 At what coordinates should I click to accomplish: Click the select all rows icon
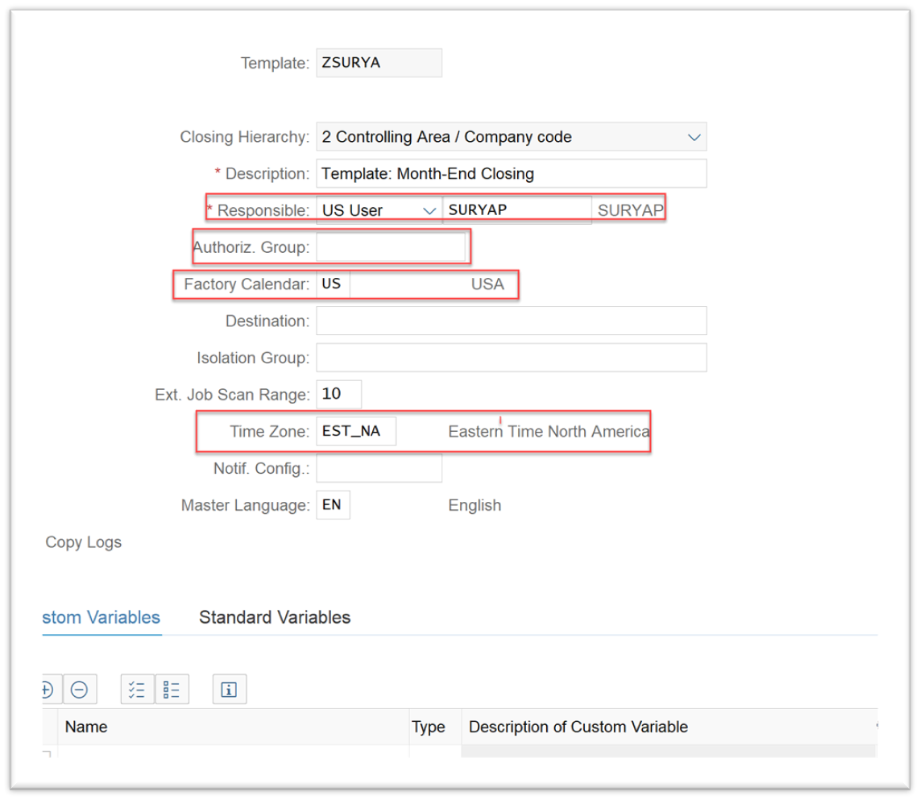137,689
